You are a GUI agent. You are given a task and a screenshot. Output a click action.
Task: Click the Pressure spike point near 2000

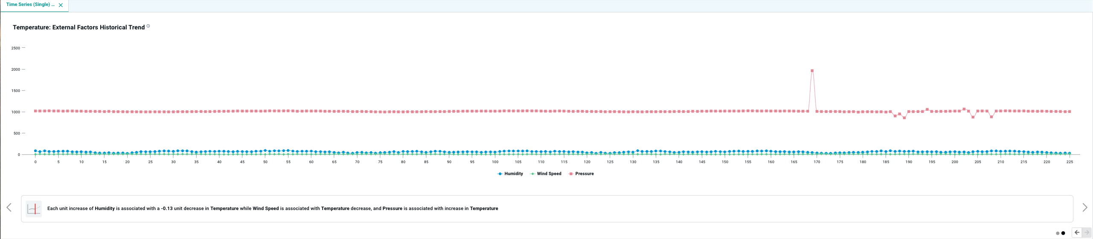point(812,71)
